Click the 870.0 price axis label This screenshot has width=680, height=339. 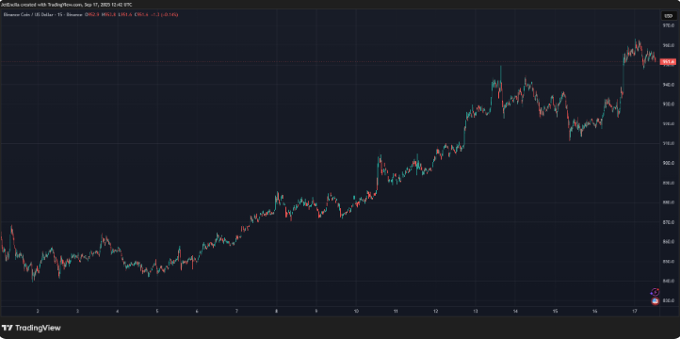[x=668, y=222]
